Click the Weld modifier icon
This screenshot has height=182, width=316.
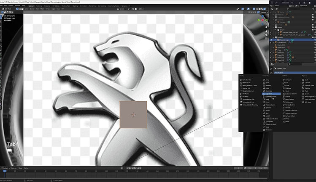[x=264, y=127]
